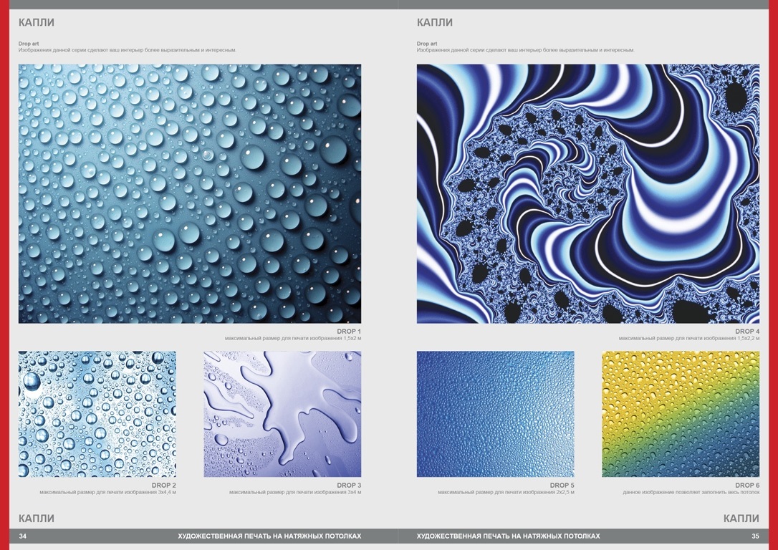778x550 pixels.
Task: Click the DROP 1 label text
Action: point(348,331)
